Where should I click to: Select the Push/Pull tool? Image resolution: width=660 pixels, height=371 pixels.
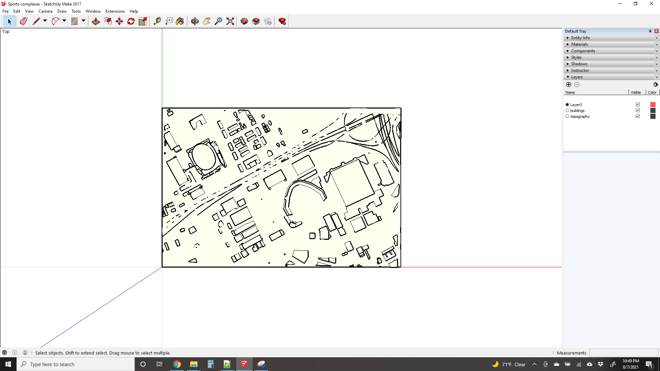point(96,21)
